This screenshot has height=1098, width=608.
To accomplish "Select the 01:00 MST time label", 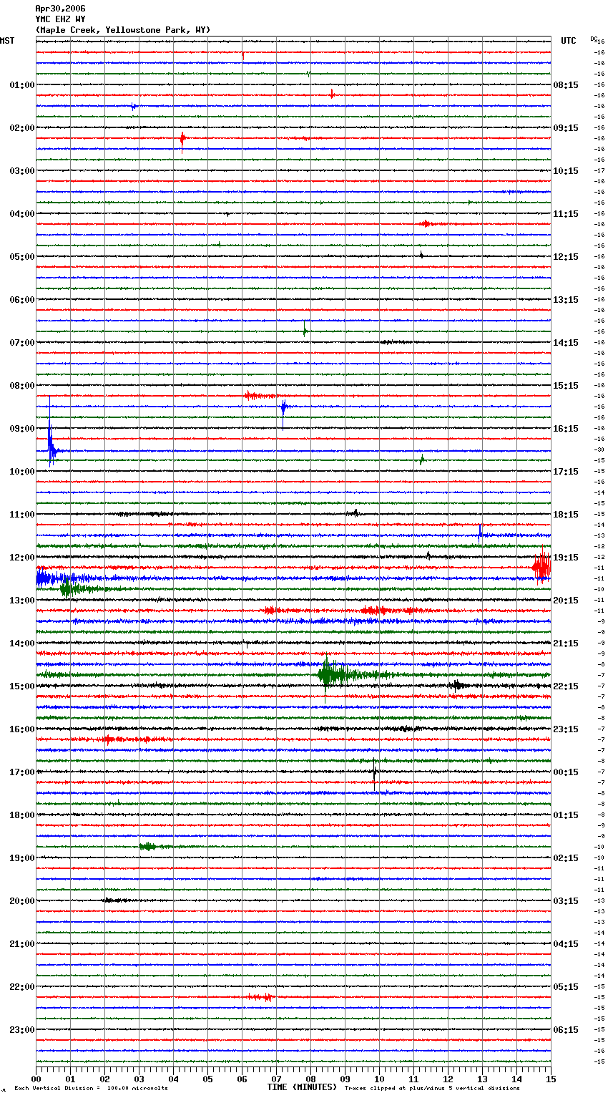I will click(21, 85).
